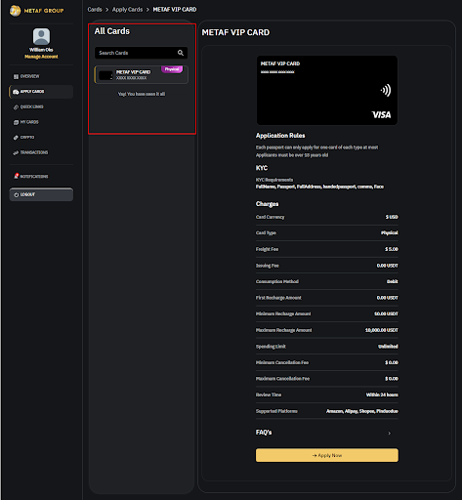
Task: Click the purple Physical badge
Action: [172, 69]
